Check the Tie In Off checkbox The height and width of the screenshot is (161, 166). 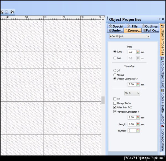pyautogui.click(x=115, y=99)
